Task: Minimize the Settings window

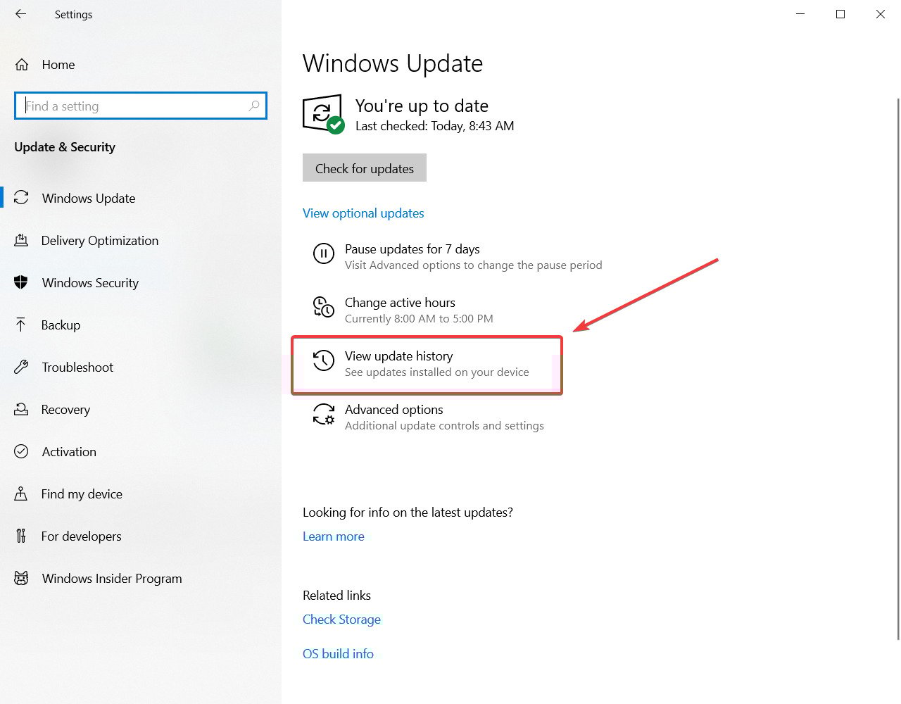Action: pyautogui.click(x=800, y=14)
